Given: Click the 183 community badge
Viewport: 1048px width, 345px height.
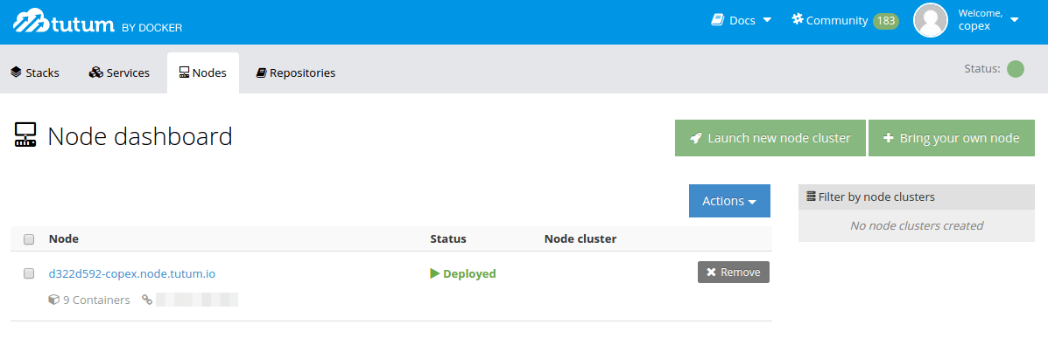Looking at the screenshot, I should [x=885, y=21].
